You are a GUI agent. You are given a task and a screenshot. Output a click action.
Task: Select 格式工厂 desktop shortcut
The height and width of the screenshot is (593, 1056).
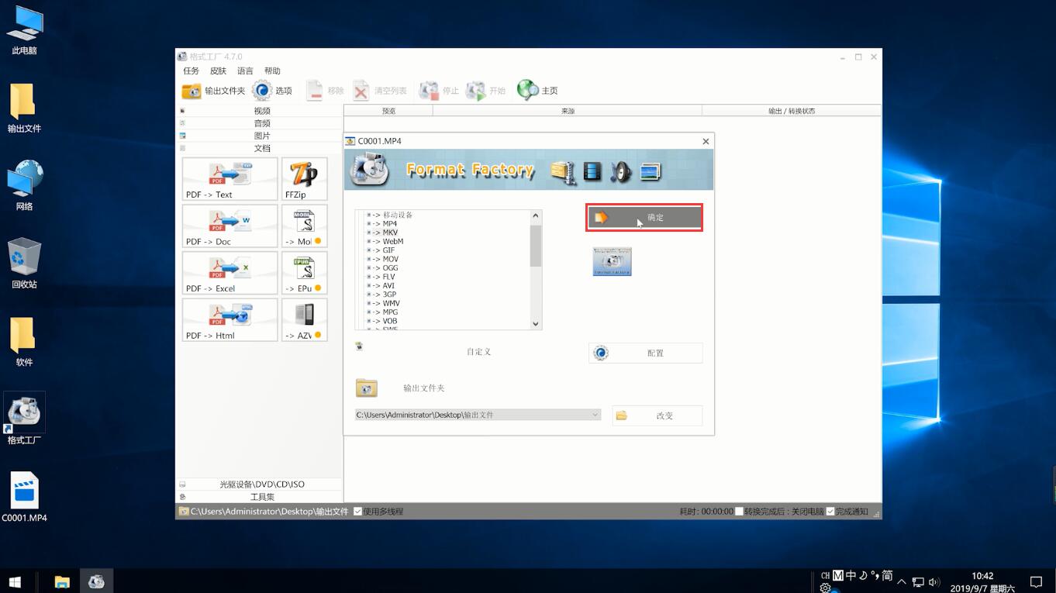click(24, 419)
